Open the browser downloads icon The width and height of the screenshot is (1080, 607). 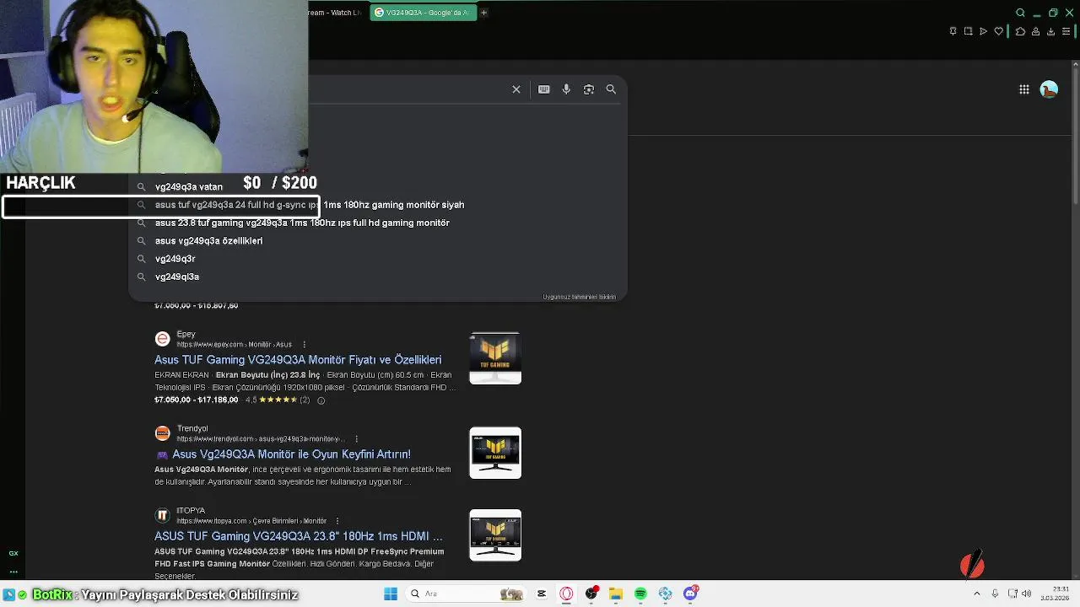coord(1050,31)
